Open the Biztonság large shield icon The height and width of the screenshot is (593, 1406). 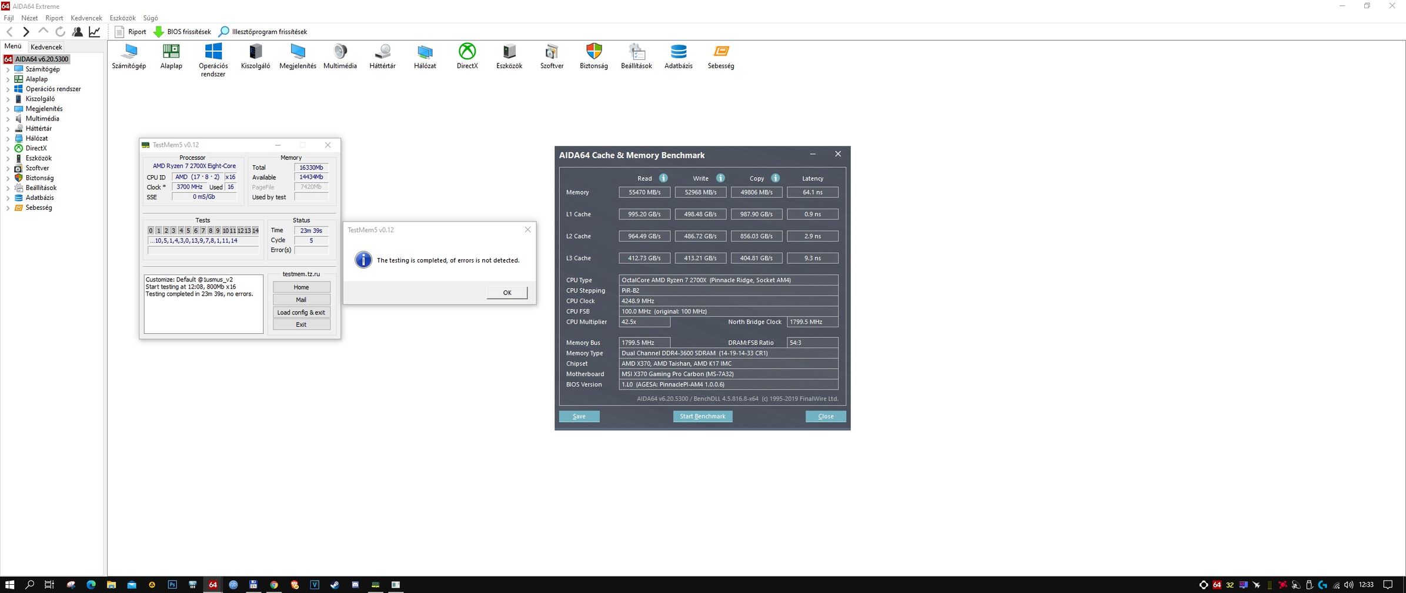(594, 56)
